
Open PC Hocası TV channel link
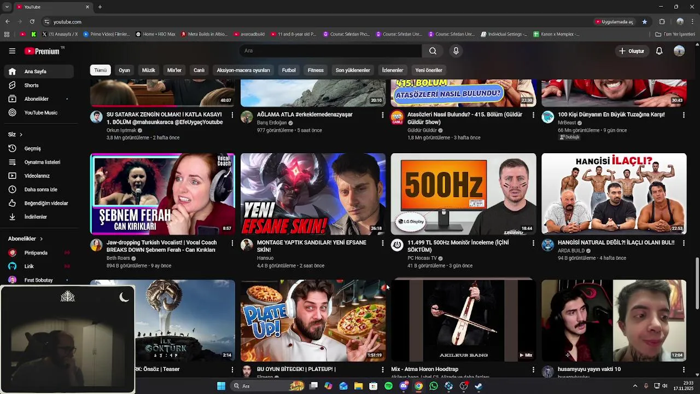click(422, 258)
